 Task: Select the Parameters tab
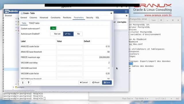point(78,18)
